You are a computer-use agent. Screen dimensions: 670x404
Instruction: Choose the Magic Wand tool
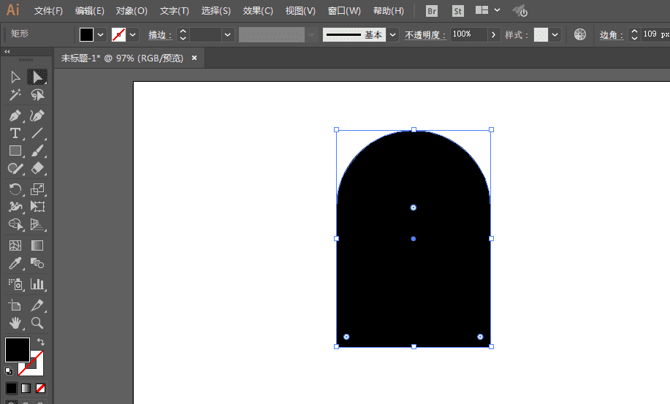click(x=15, y=95)
